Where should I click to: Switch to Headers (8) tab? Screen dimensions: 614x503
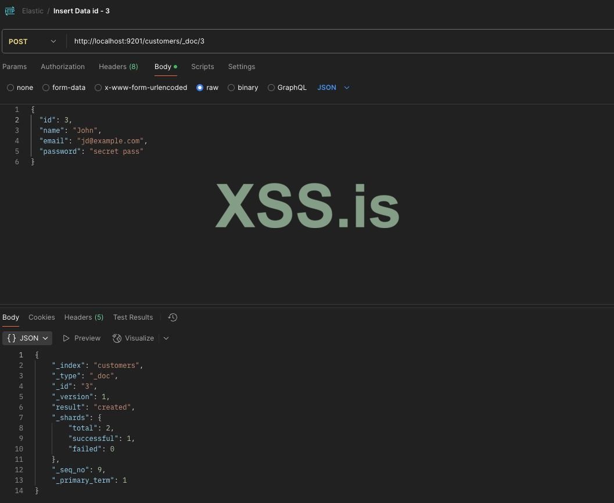[x=119, y=67]
